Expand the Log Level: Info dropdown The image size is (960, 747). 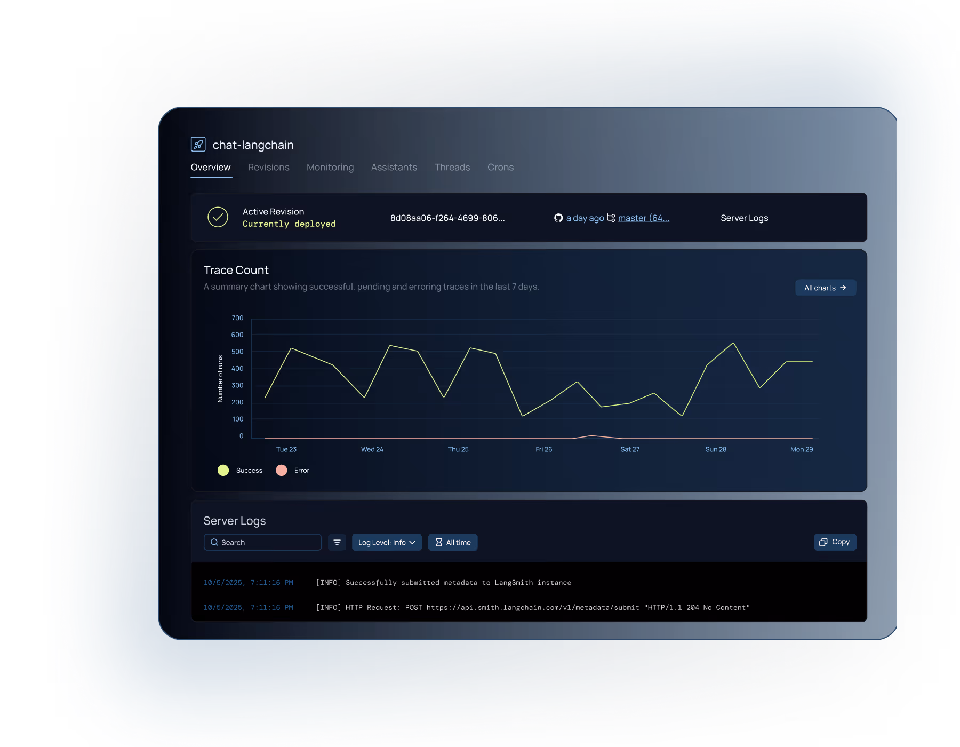[x=387, y=542]
